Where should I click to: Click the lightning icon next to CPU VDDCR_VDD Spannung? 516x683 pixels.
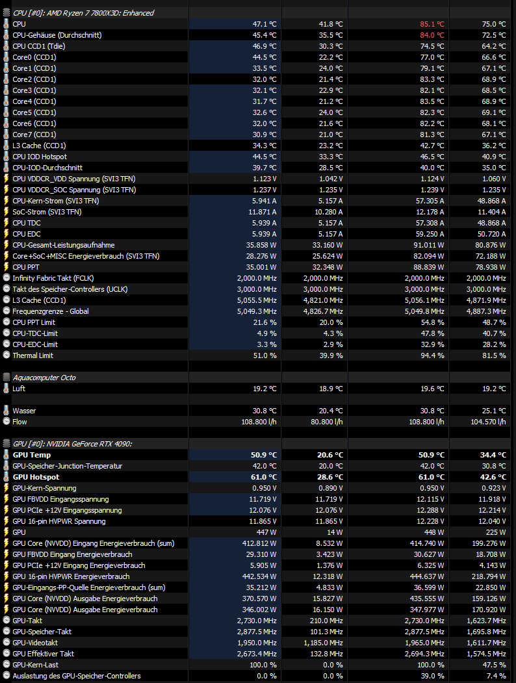(x=6, y=179)
